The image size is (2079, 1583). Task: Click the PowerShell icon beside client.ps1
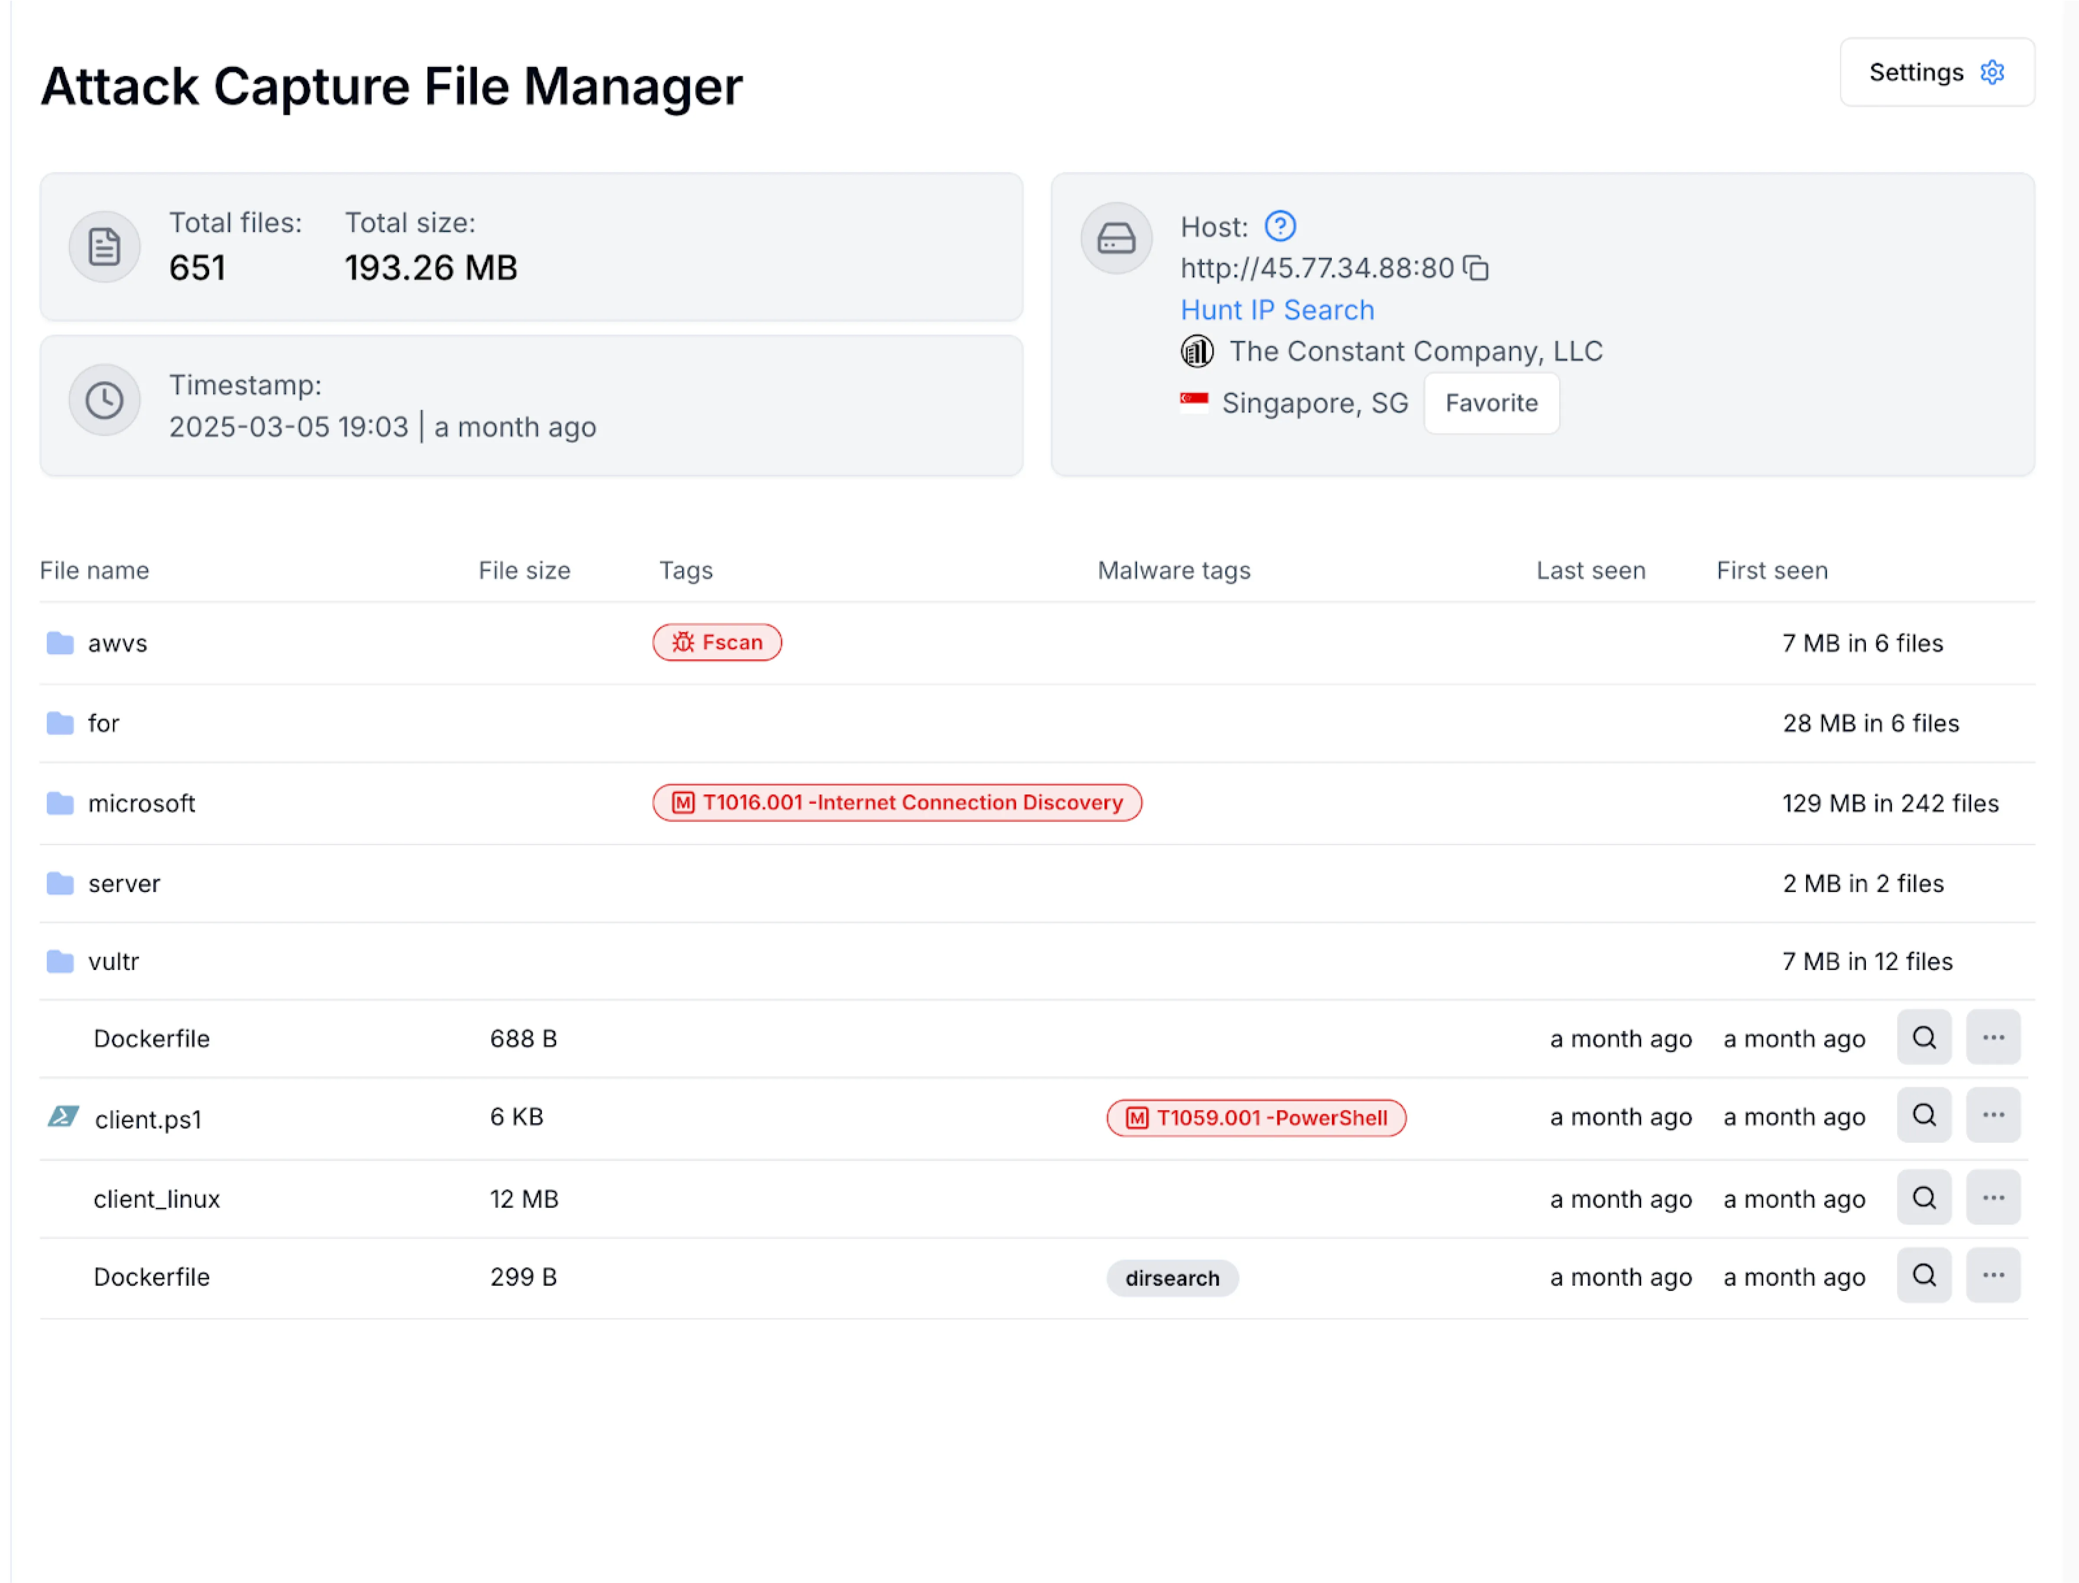63,1117
